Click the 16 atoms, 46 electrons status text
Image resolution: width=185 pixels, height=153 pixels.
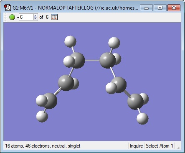point(43,146)
